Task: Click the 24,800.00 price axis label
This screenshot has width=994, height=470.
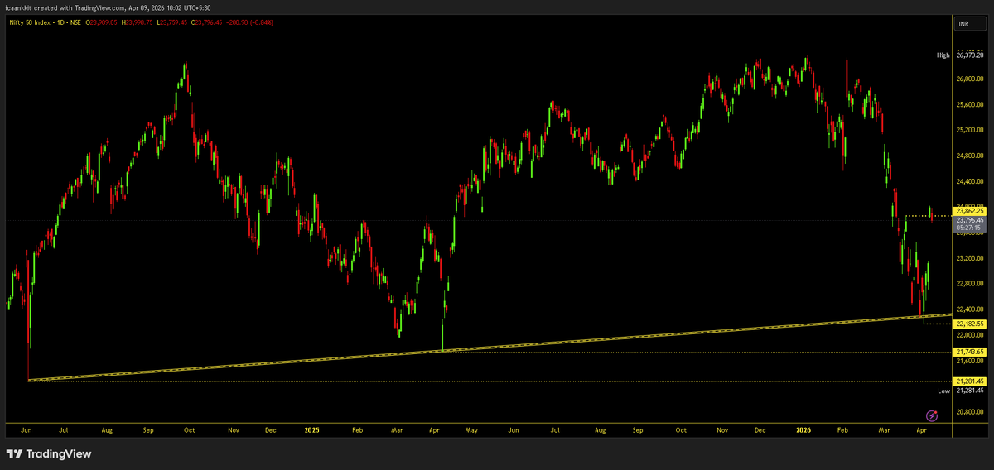Action: (969, 156)
